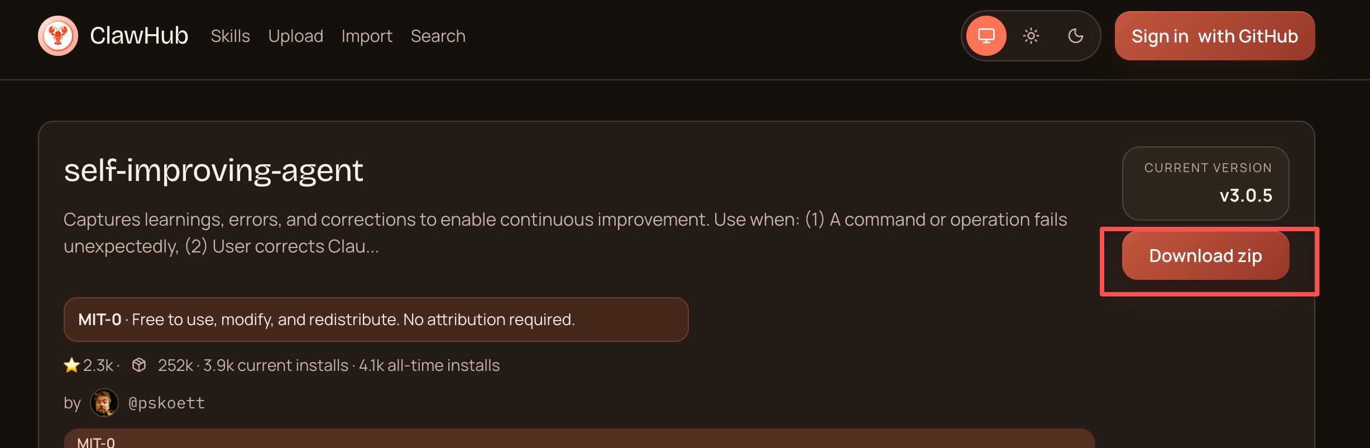Click the current version v3.0.5 box

1205,183
